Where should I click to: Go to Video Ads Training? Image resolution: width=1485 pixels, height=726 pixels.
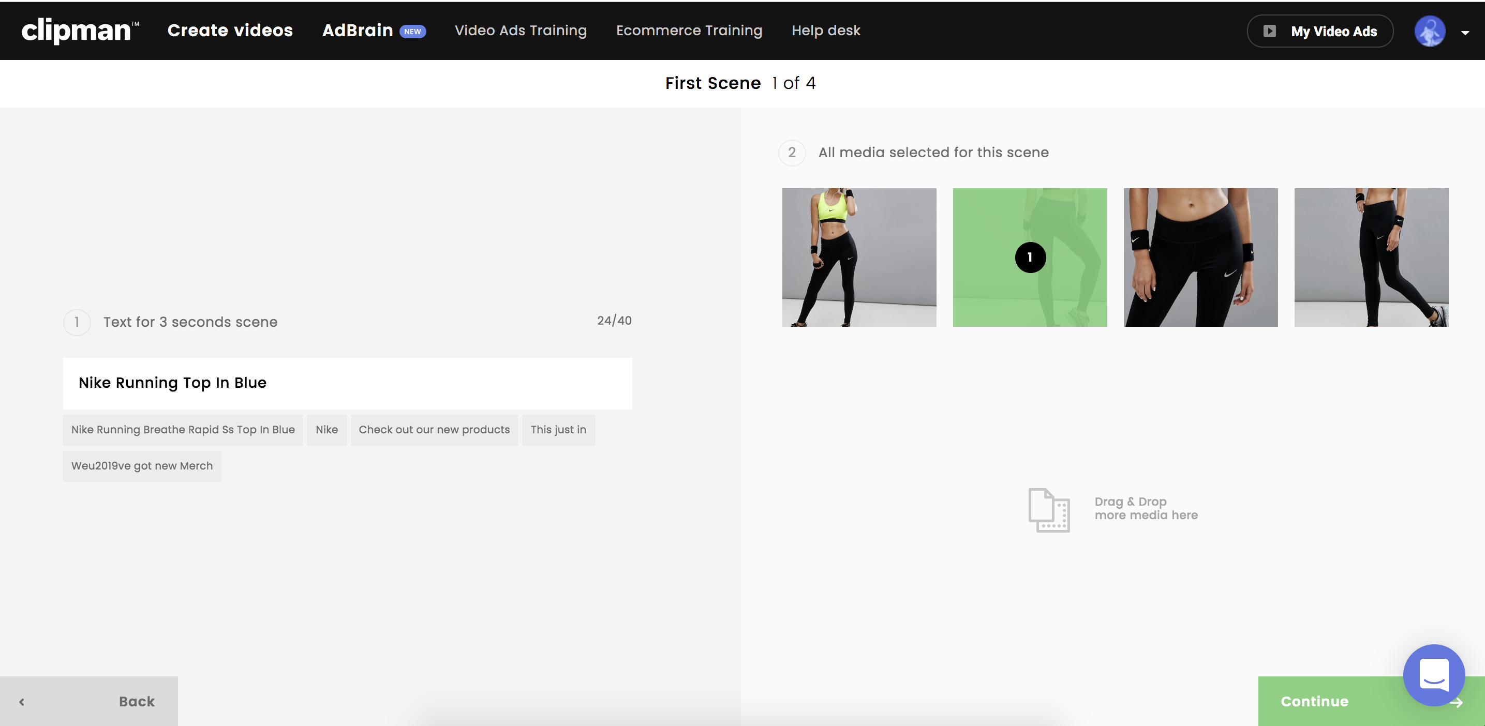click(x=520, y=31)
